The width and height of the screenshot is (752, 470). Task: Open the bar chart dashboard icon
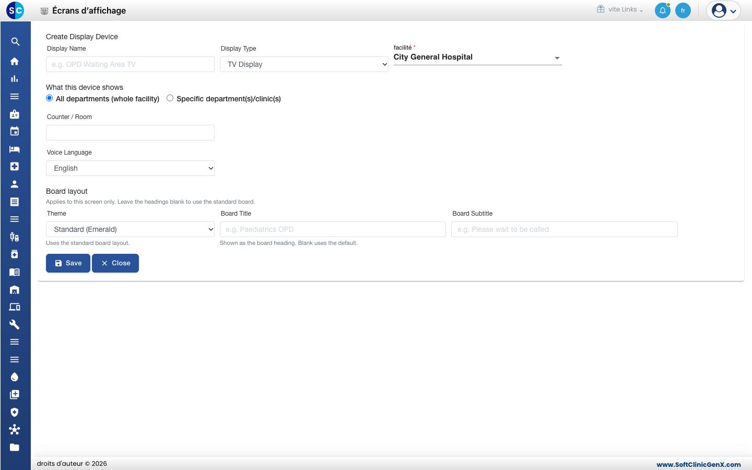click(x=15, y=79)
